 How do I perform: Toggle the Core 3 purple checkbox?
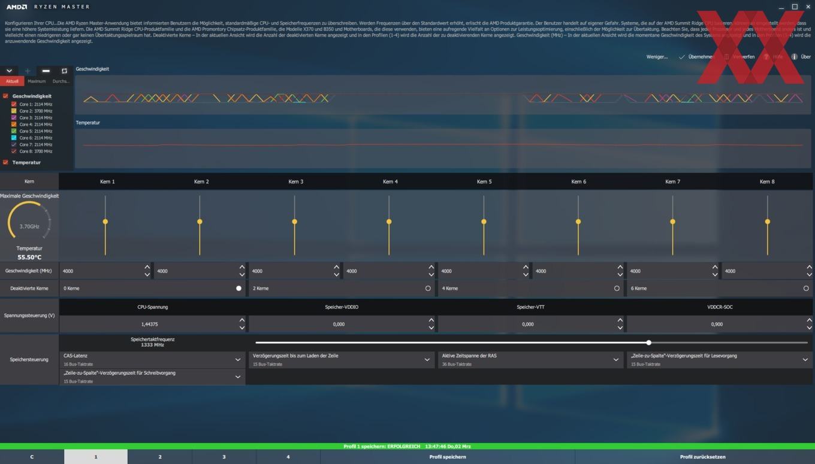[14, 117]
